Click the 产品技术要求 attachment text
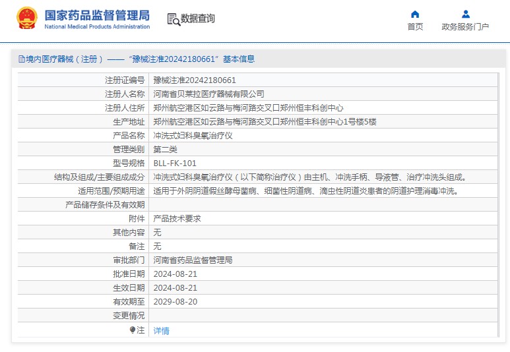Screen dimensions: 510x352 pyautogui.click(x=177, y=218)
